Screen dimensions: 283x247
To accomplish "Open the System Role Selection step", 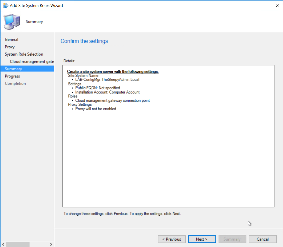I will pyautogui.click(x=24, y=54).
